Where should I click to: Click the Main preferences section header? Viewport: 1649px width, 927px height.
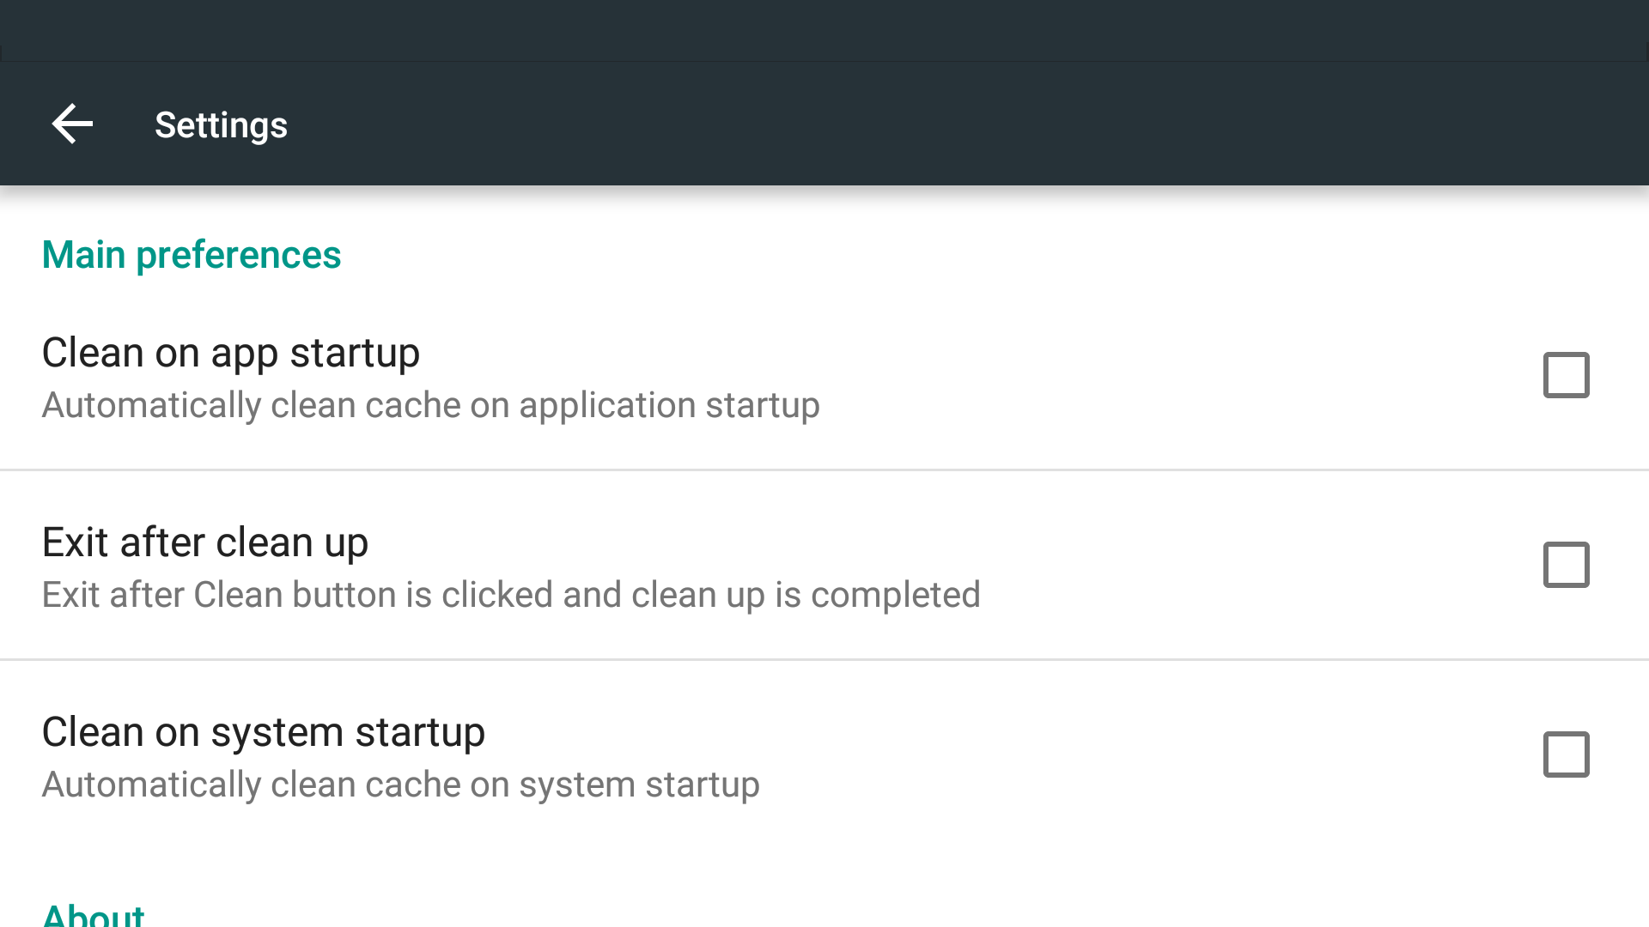pos(191,254)
